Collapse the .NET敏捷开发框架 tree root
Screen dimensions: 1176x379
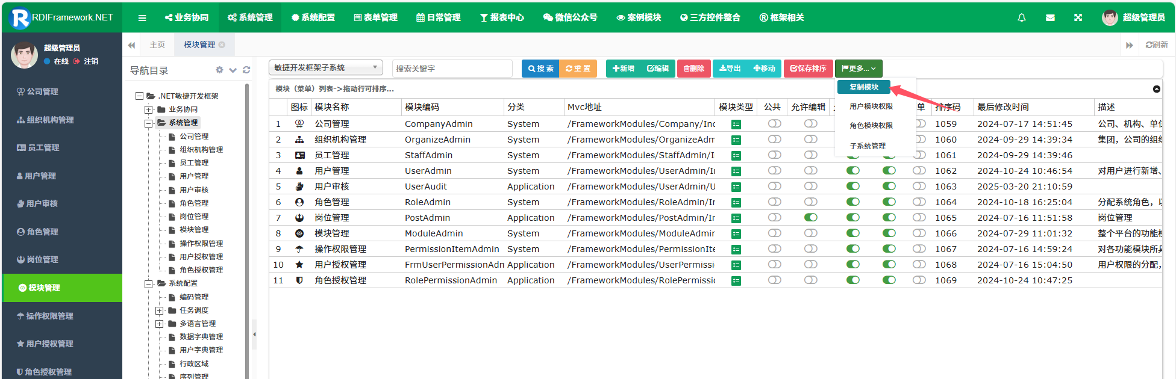[140, 96]
